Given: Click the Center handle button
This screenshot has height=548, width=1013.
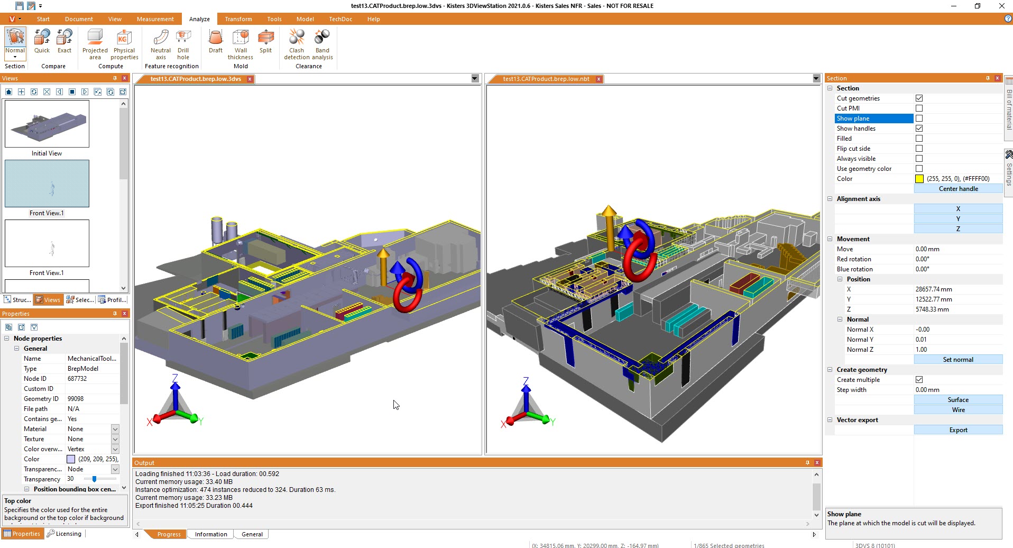Looking at the screenshot, I should [958, 189].
